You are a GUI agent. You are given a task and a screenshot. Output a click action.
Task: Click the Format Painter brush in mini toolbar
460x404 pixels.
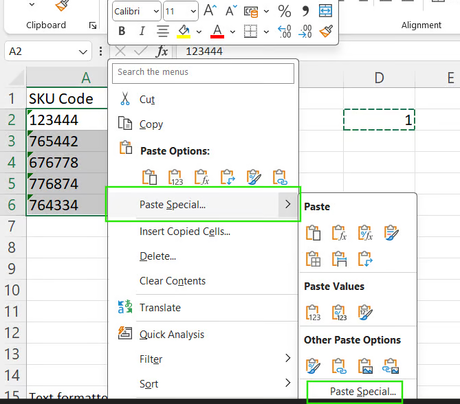pyautogui.click(x=326, y=31)
